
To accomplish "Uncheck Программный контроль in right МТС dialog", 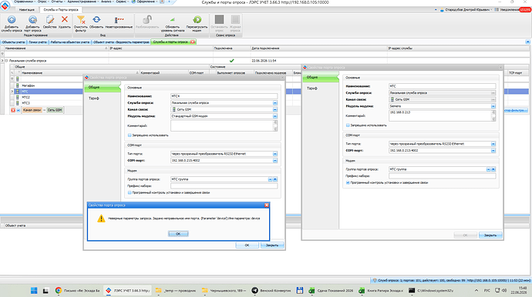I will point(348,182).
